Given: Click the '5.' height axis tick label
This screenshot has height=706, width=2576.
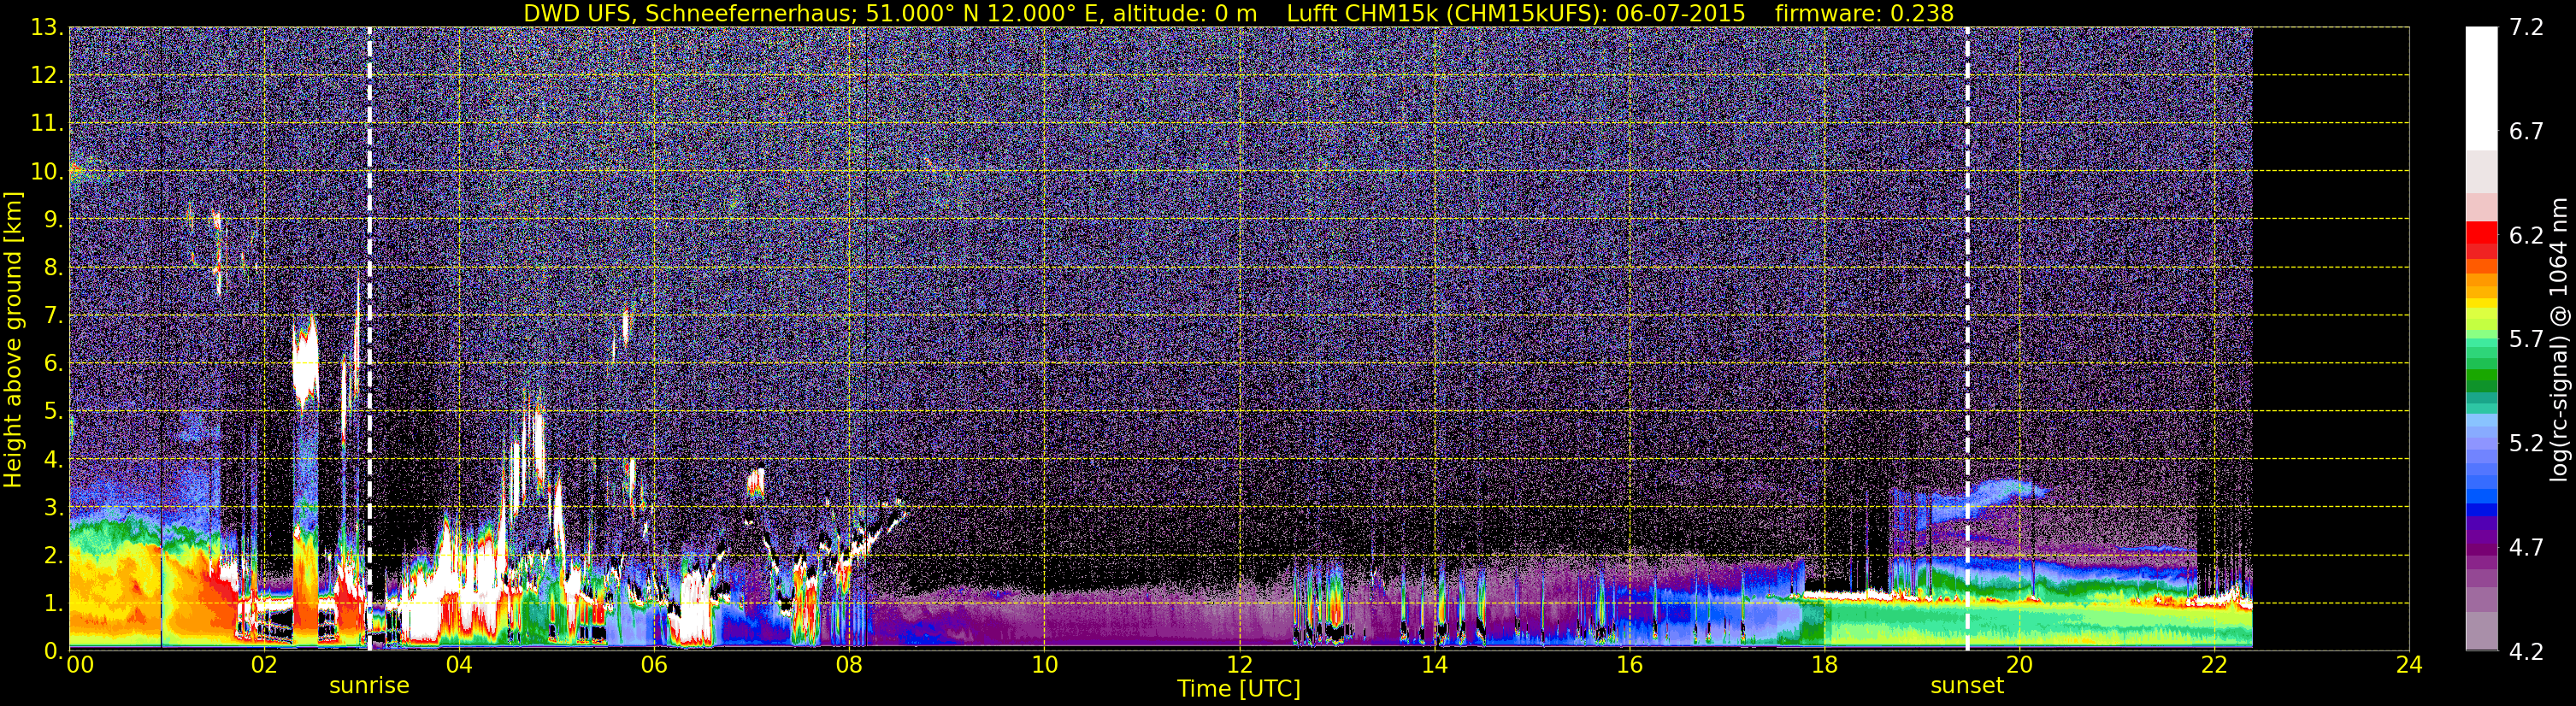Looking at the screenshot, I should [53, 412].
